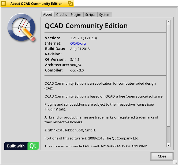The width and height of the screenshot is (178, 165).
Task: Click the compiler value gcc 7.3.0
Action: [77, 70]
